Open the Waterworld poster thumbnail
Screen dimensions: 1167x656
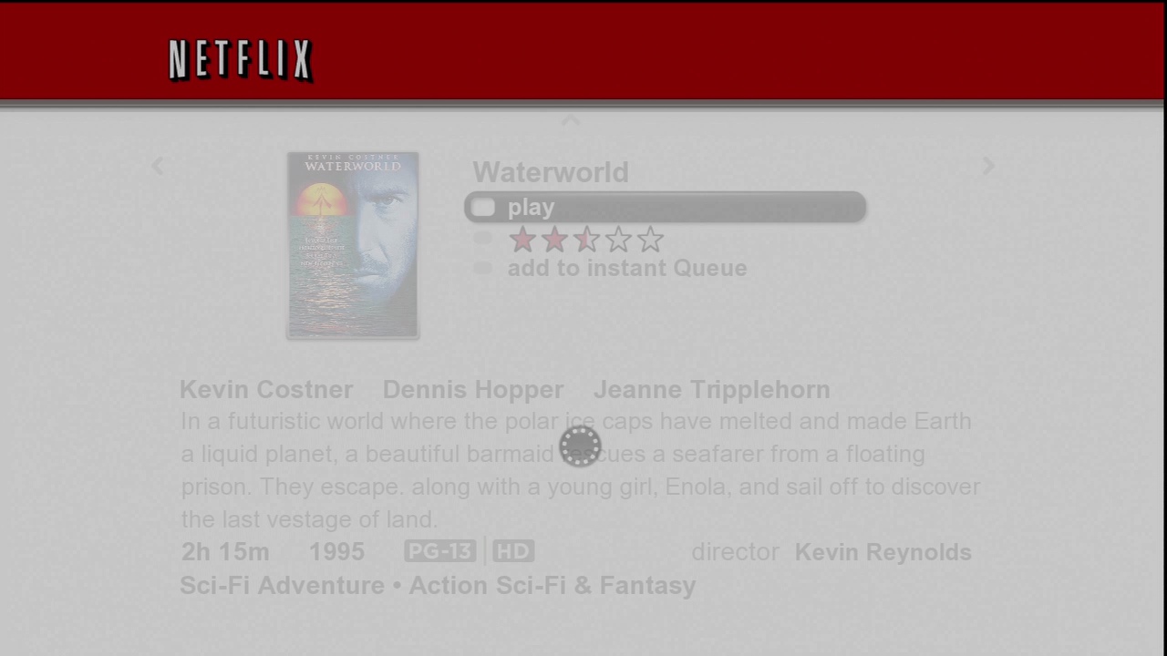pos(353,245)
